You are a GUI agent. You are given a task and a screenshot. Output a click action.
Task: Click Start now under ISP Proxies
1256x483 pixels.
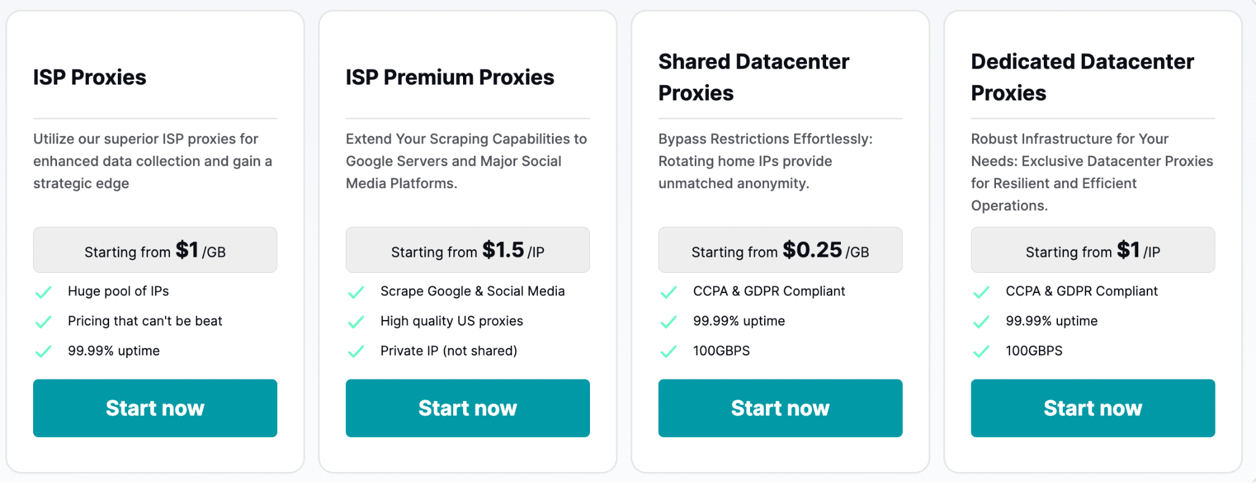click(x=155, y=408)
